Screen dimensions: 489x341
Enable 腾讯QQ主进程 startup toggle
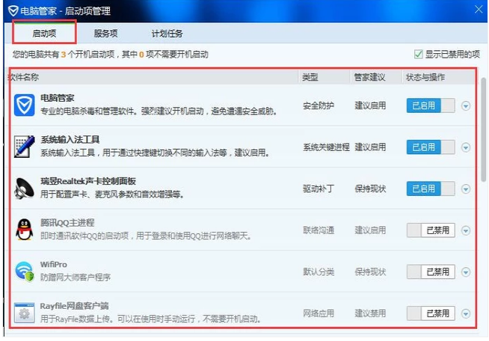431,230
